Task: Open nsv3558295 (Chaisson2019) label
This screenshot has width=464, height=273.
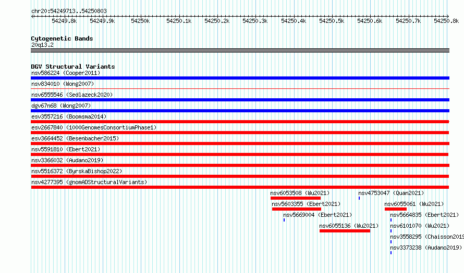Action: pos(427,237)
